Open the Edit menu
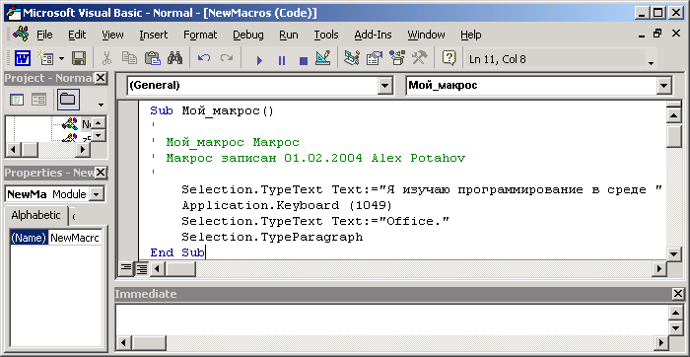The width and height of the screenshot is (690, 357). pyautogui.click(x=77, y=35)
